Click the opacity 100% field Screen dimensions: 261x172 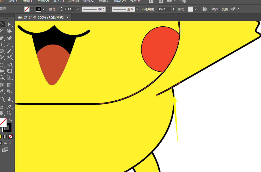point(164,9)
